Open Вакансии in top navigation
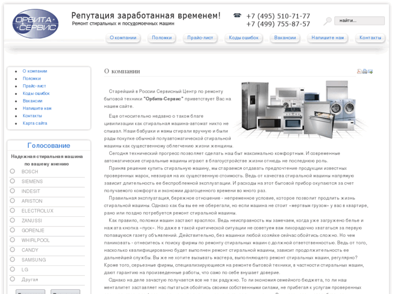 (x=285, y=38)
